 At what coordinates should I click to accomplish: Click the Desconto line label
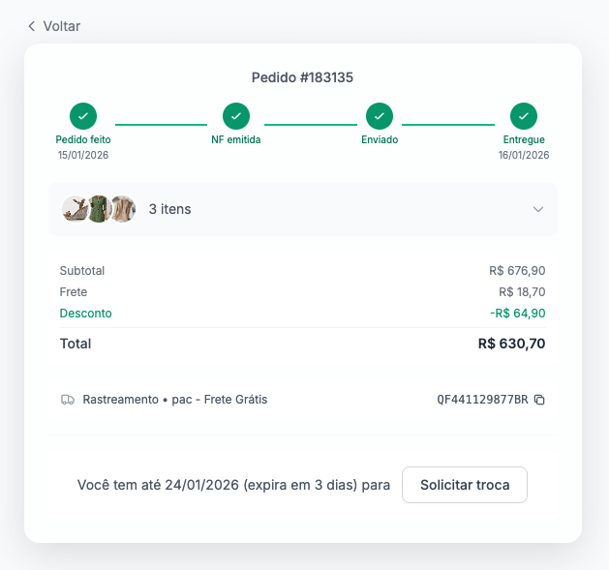(x=85, y=314)
